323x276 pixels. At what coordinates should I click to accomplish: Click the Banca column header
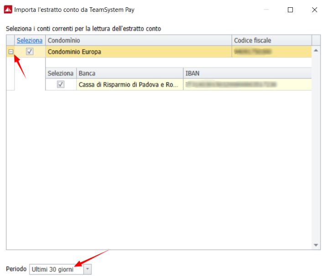130,73
